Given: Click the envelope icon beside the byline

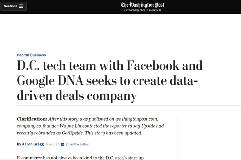Looking at the screenshot, I should pyautogui.click(x=63, y=144).
